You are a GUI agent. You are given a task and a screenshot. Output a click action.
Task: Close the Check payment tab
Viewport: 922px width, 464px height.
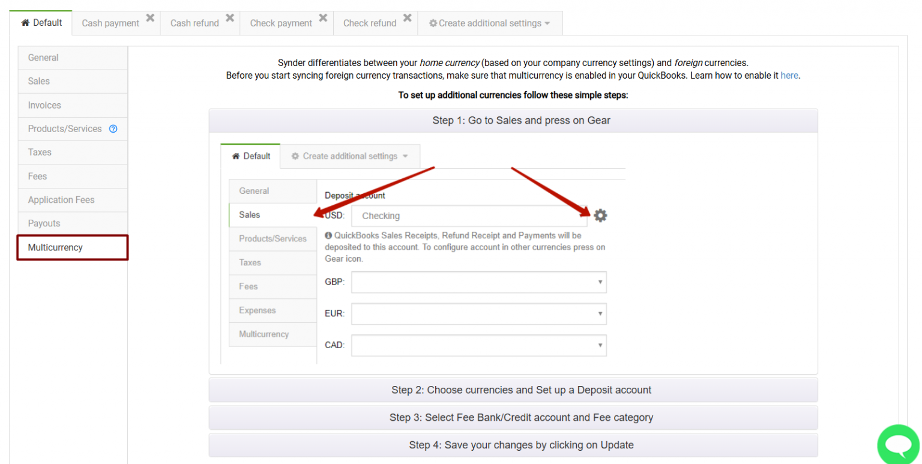pos(322,17)
